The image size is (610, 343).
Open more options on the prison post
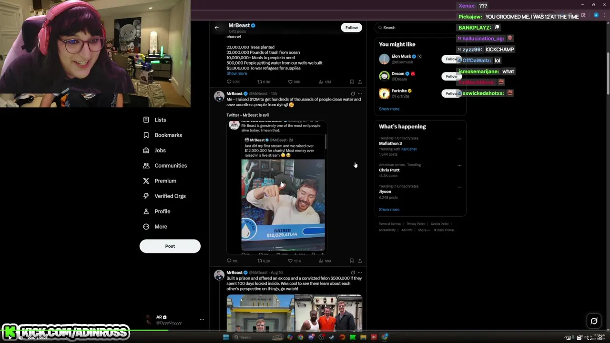coord(360,273)
